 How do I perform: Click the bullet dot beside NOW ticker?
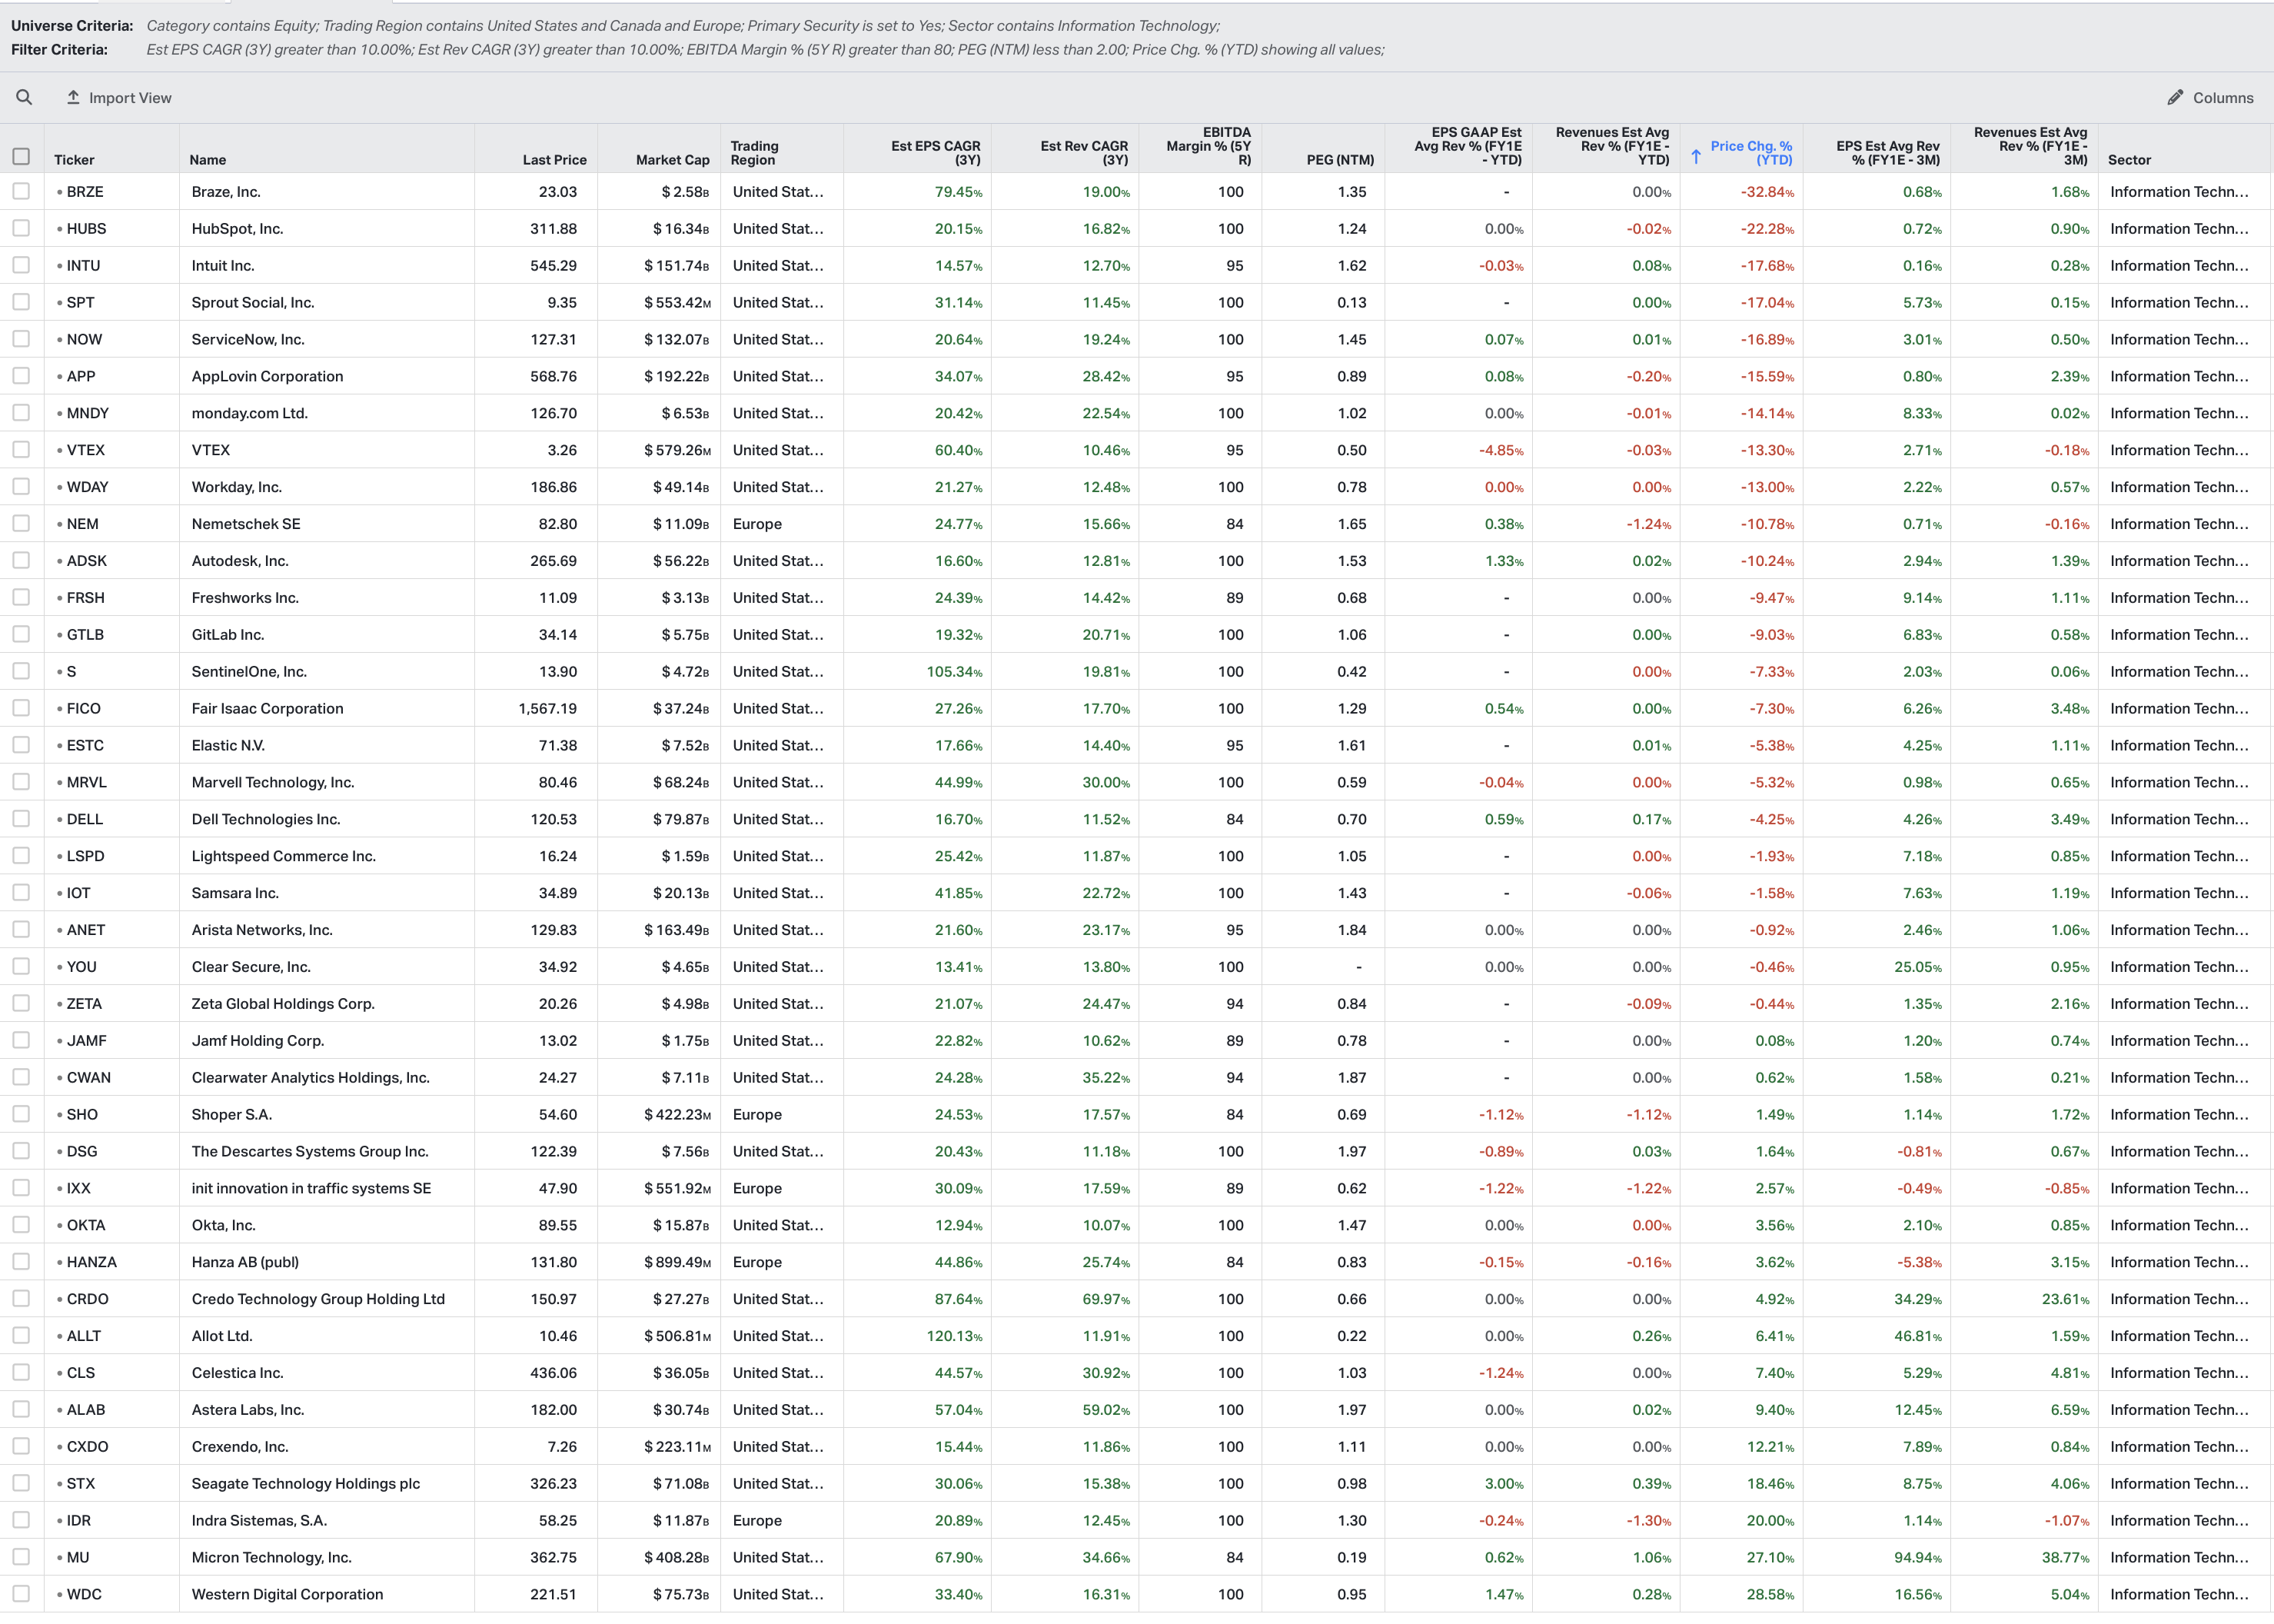[60, 340]
